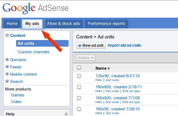Check the 160x600 created 7/1/08 row
This screenshot has width=178, height=116.
[79, 98]
